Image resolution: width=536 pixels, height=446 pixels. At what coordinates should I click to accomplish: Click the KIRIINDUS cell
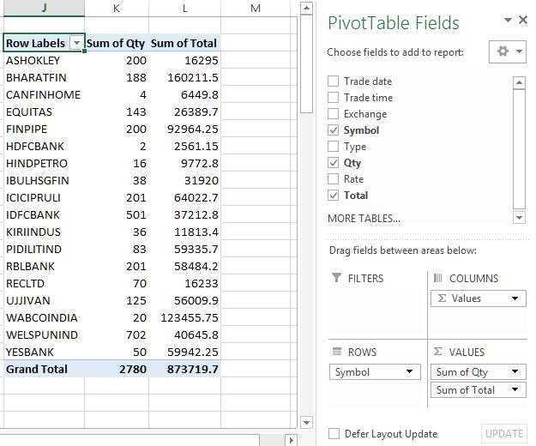click(x=44, y=232)
